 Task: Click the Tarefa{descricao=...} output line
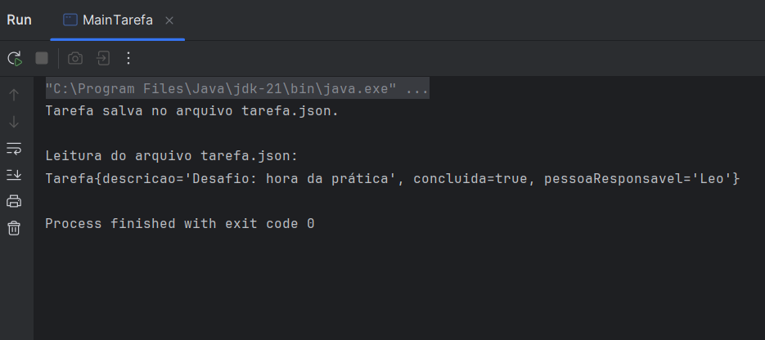[393, 179]
